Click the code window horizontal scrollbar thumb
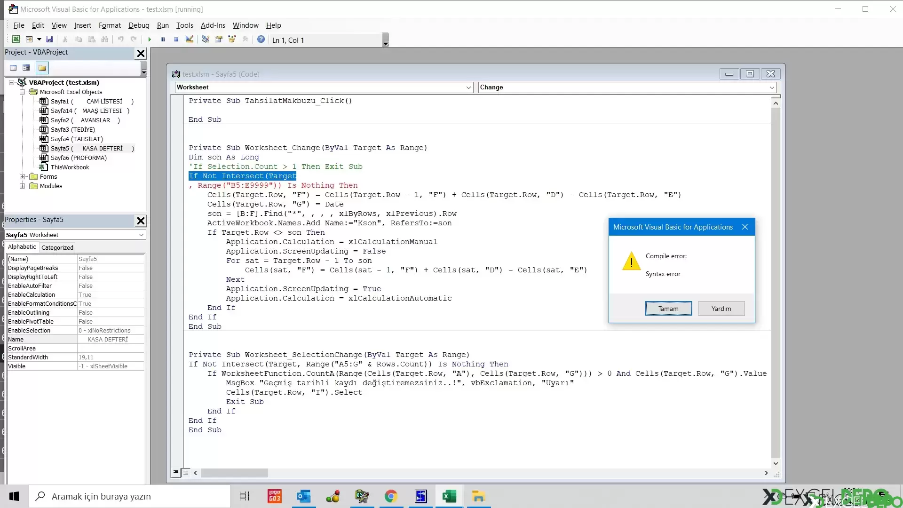The width and height of the screenshot is (903, 508). pyautogui.click(x=234, y=473)
